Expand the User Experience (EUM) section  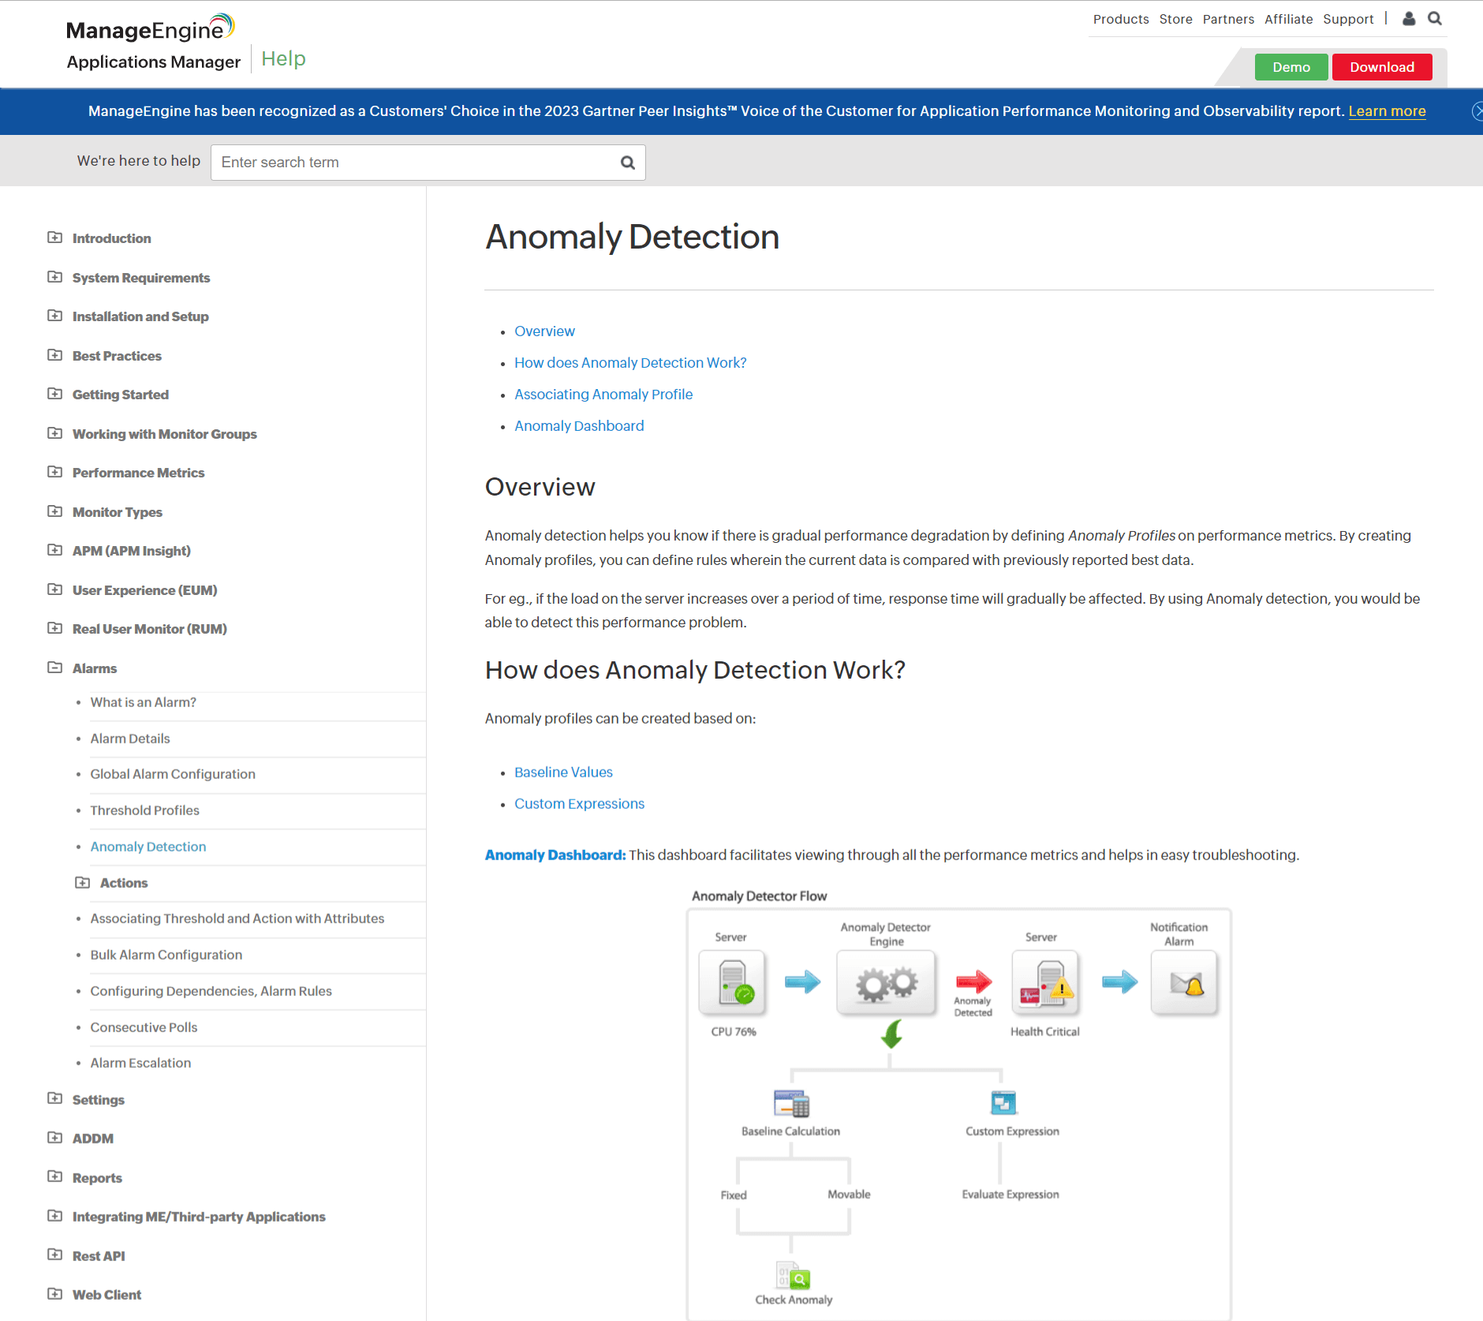[x=54, y=589]
